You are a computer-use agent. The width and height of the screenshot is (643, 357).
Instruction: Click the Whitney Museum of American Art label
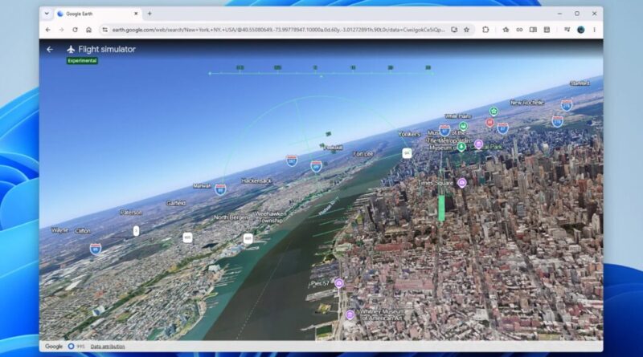[382, 314]
